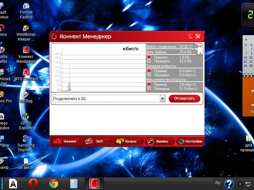Click the calculator icon in the taskbar

pos(74,184)
